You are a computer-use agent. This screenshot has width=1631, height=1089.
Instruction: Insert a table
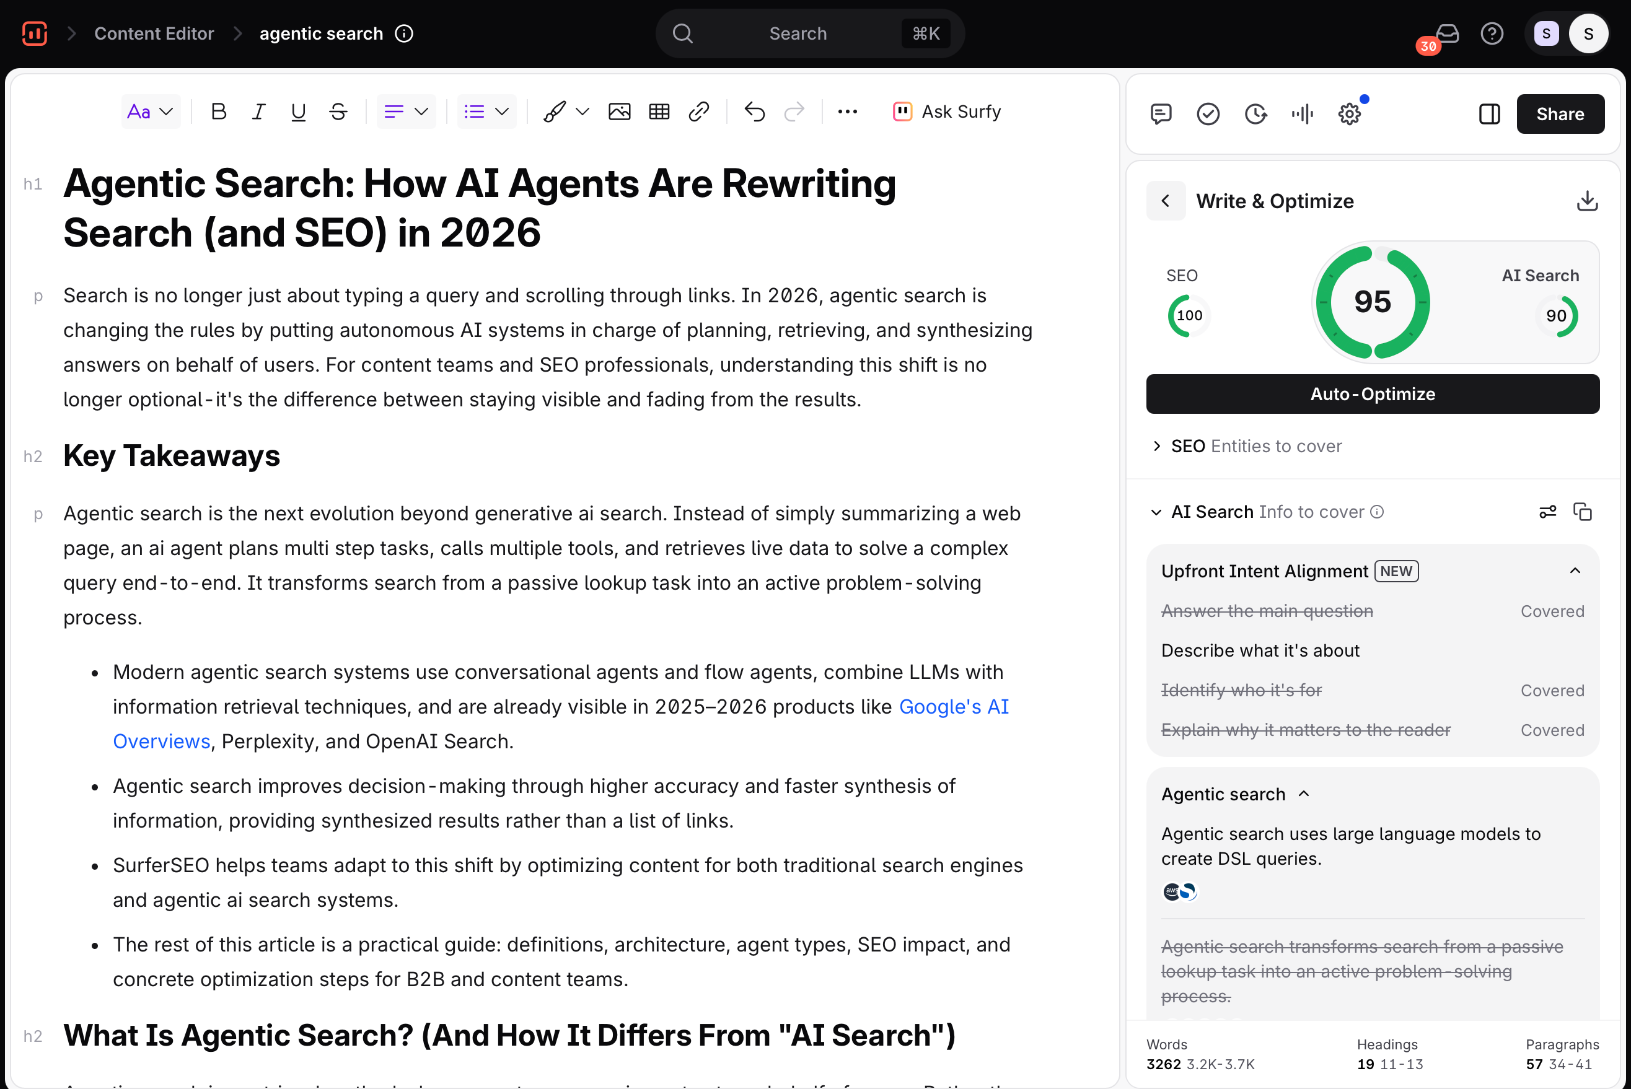[x=659, y=112]
